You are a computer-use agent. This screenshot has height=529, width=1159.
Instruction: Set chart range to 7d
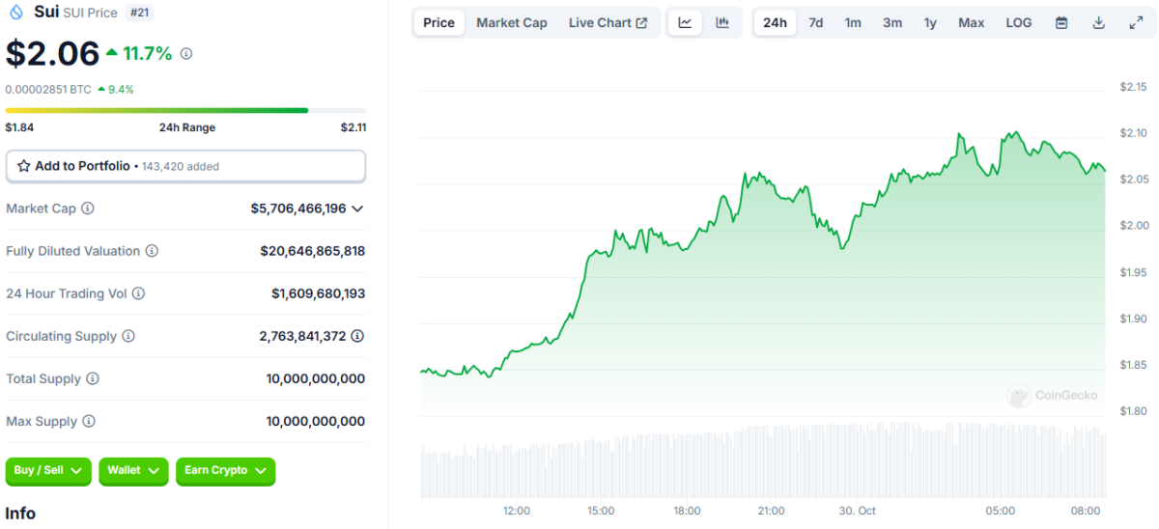pyautogui.click(x=816, y=23)
